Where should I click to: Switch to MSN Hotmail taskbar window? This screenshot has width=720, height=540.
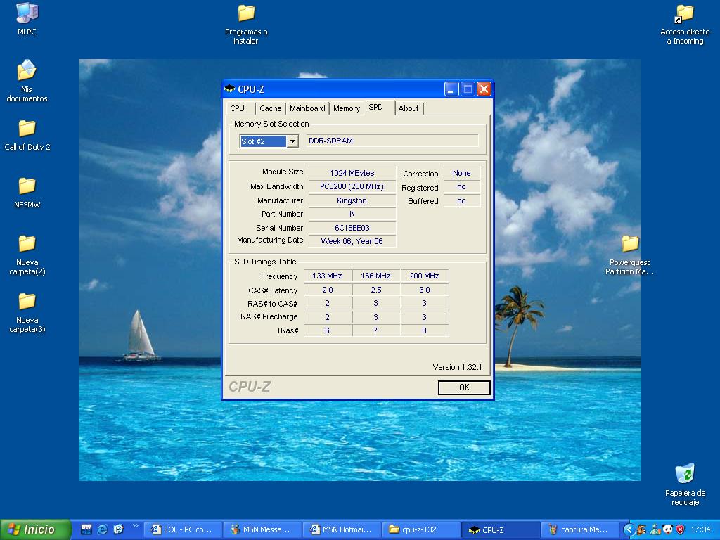(342, 530)
